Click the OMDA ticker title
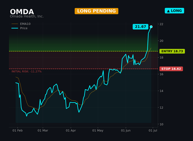 coord(22,12)
